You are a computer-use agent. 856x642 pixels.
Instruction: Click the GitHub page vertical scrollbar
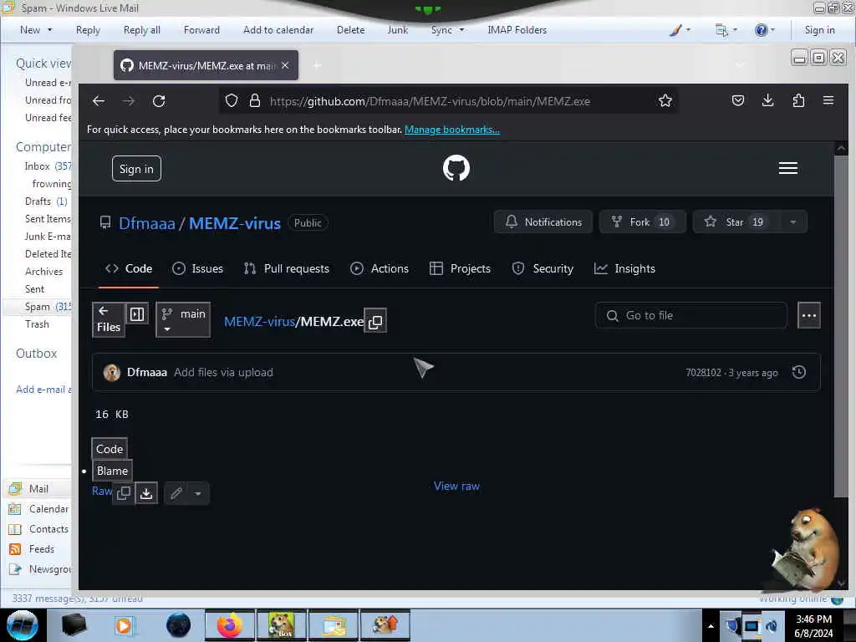pyautogui.click(x=841, y=325)
